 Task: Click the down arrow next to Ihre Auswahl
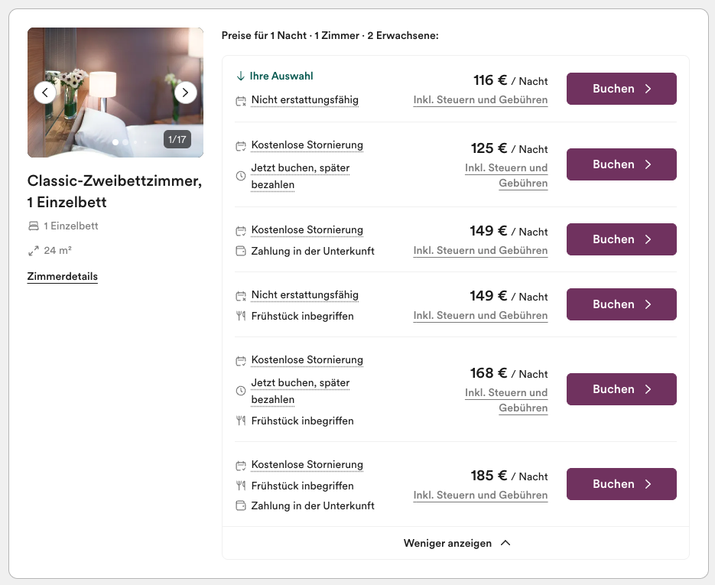[x=241, y=76]
